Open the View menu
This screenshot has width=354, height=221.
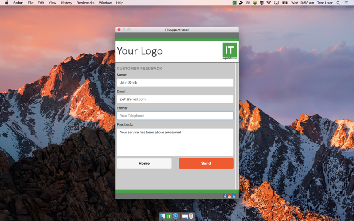(x=52, y=3)
